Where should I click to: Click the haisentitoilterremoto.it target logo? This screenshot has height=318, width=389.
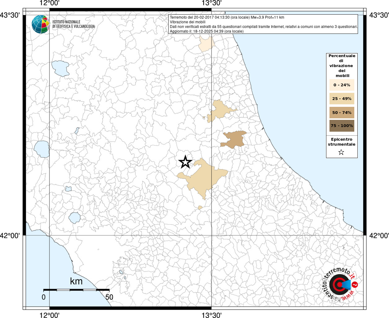(338, 284)
